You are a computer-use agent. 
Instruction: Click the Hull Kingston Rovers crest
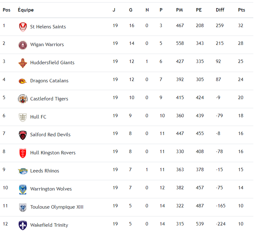[x=22, y=153]
